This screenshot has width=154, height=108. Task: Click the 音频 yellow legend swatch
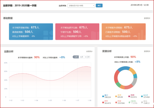pyautogui.click(x=116, y=96)
